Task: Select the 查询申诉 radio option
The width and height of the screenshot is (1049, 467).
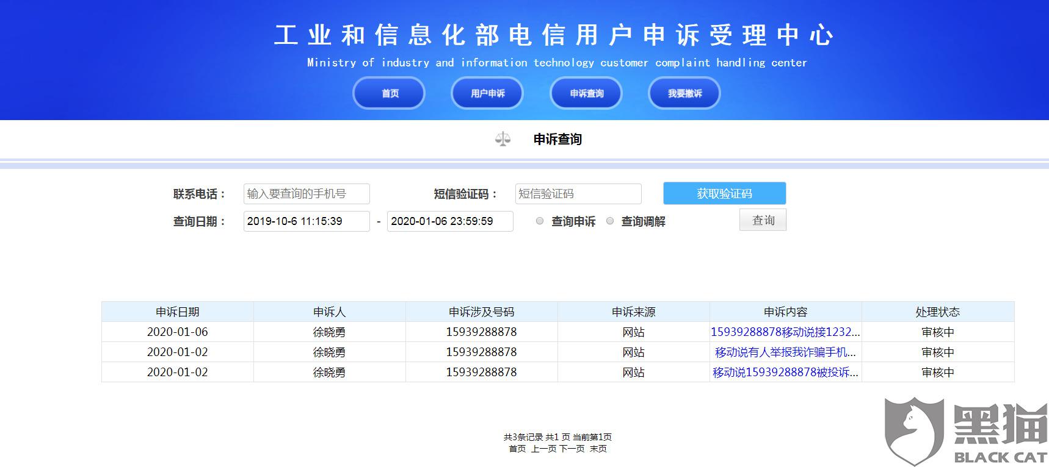Action: 540,221
